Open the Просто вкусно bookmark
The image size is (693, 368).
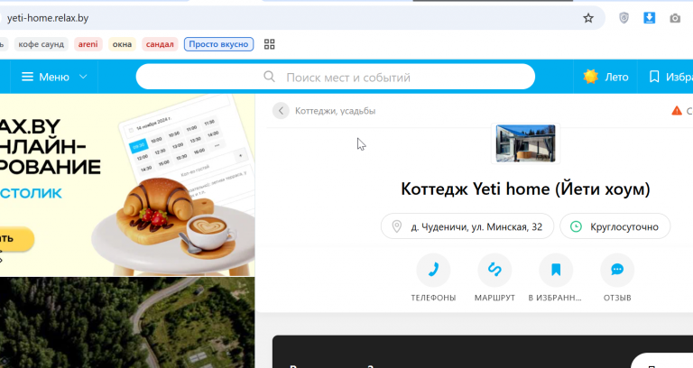[x=218, y=44]
